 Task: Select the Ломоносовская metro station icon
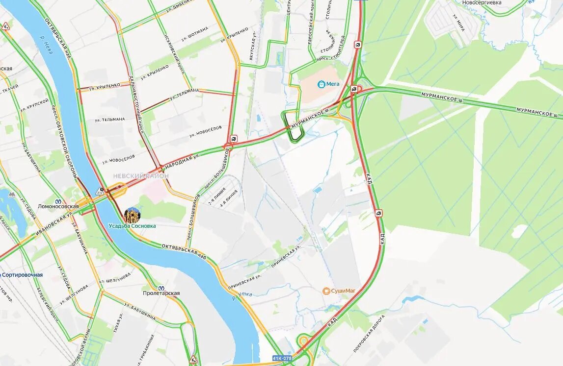[58, 201]
